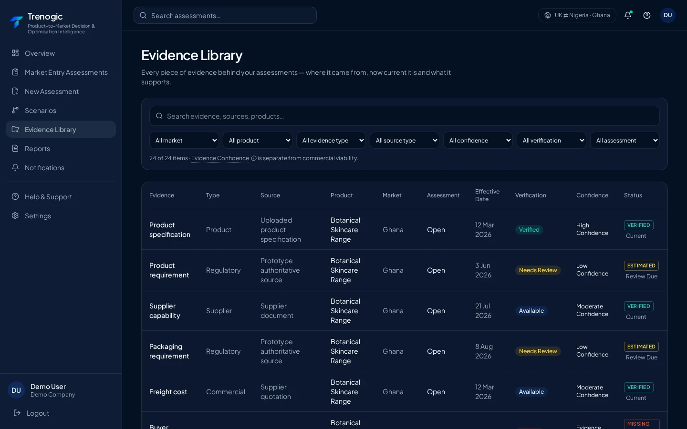Click Logout text in sidebar
The width and height of the screenshot is (687, 429).
tap(38, 413)
